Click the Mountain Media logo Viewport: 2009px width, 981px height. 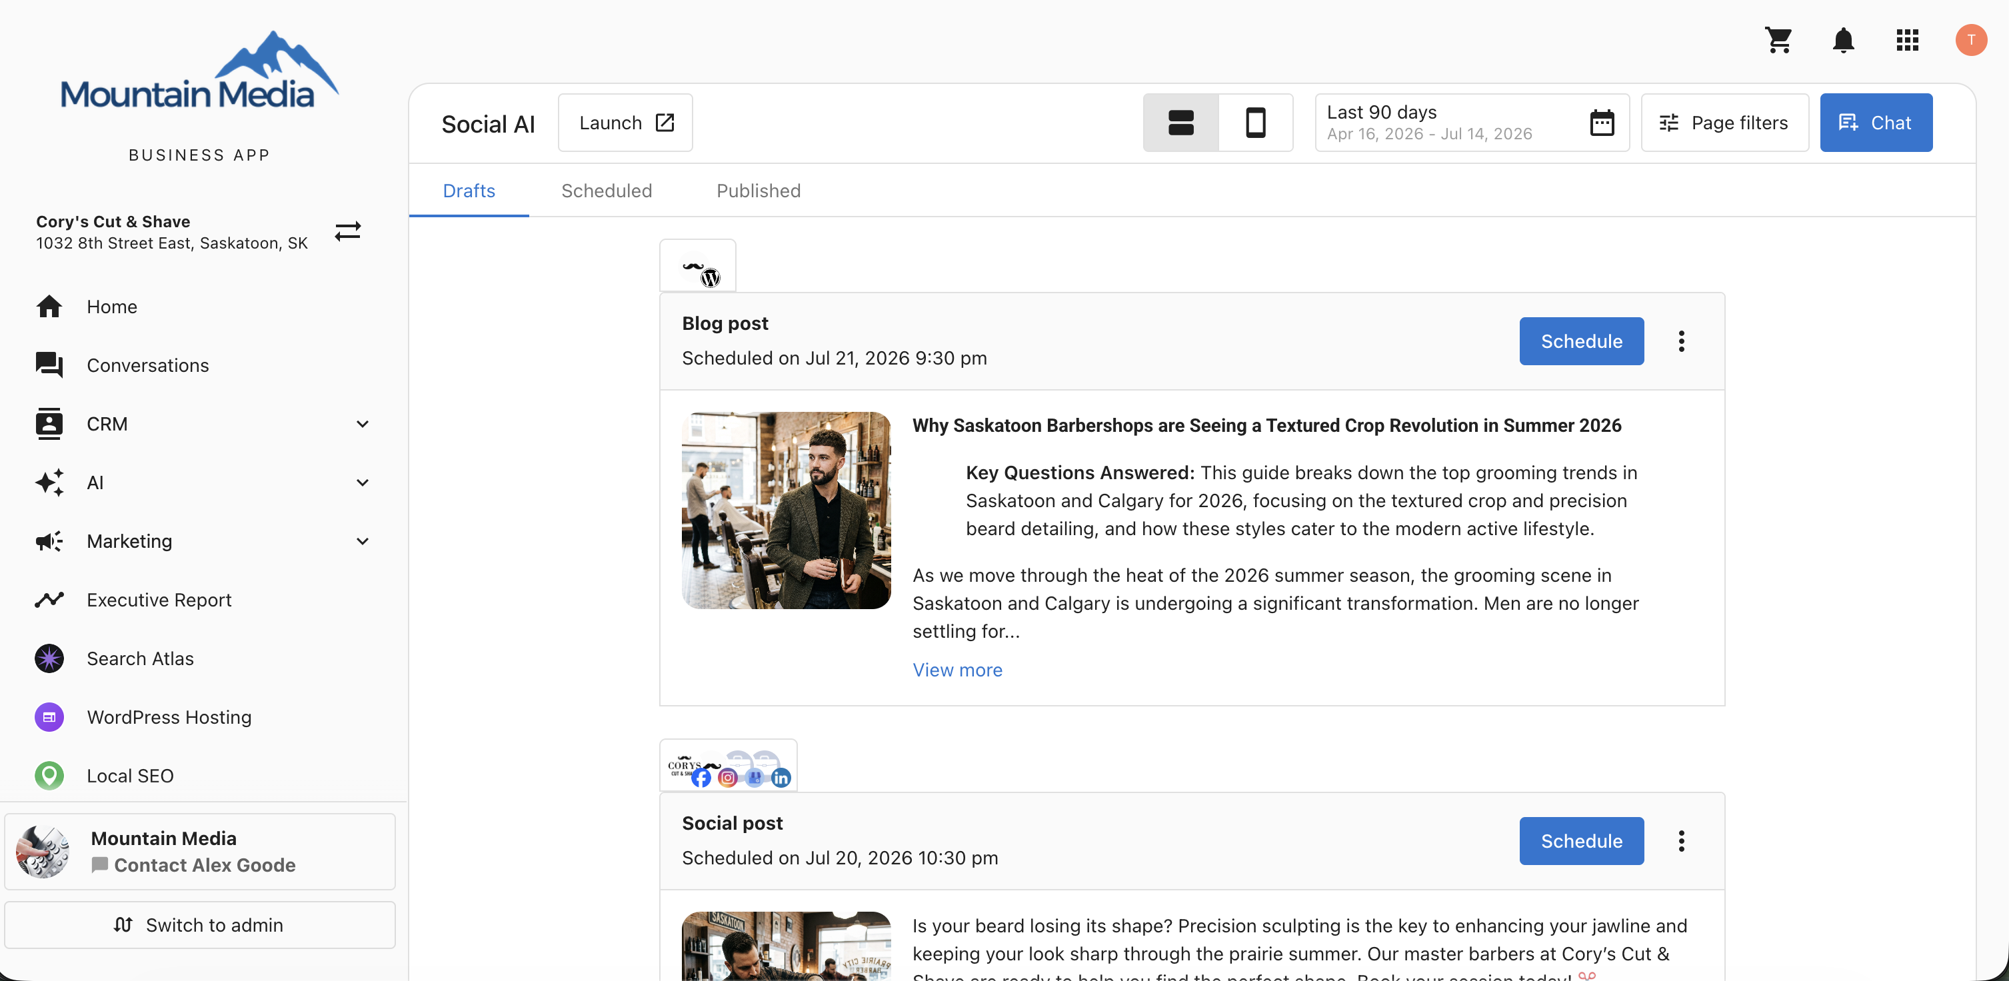pos(200,70)
